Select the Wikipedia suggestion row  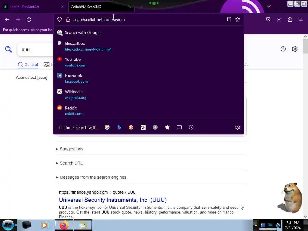149,94
